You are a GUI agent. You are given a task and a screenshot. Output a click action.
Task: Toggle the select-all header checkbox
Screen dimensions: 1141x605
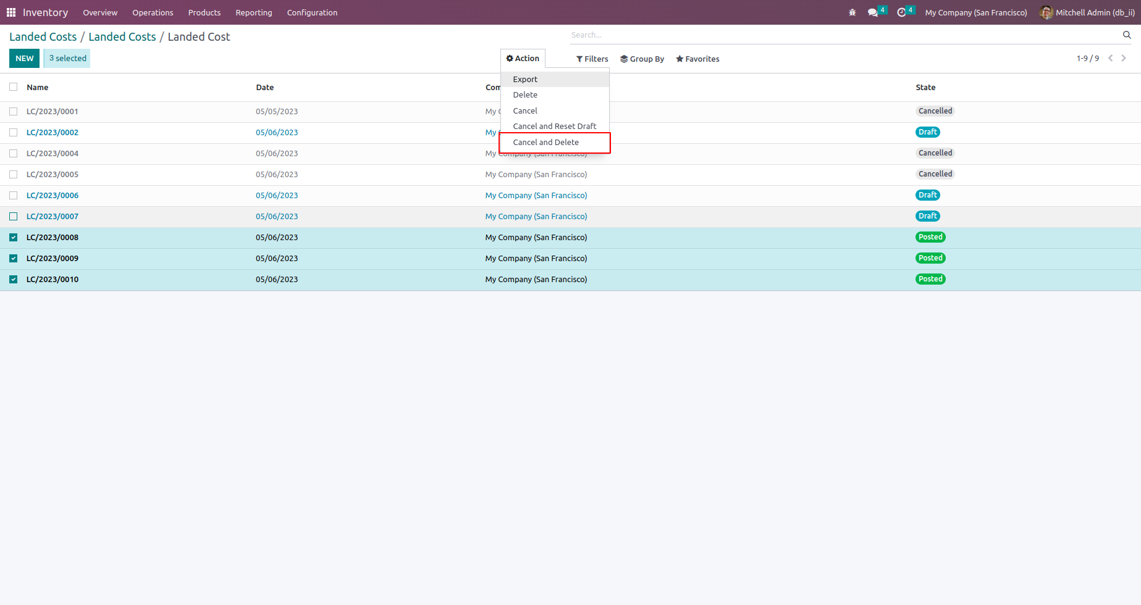14,87
